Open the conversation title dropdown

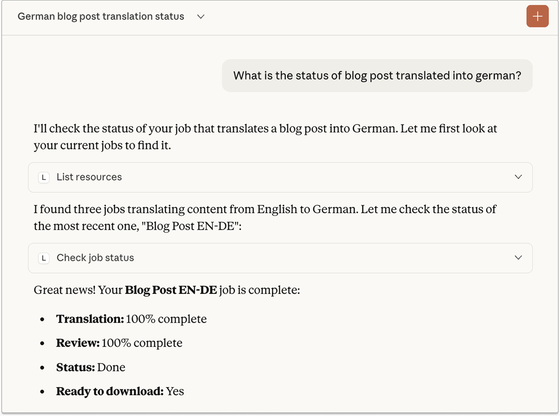[x=201, y=17]
